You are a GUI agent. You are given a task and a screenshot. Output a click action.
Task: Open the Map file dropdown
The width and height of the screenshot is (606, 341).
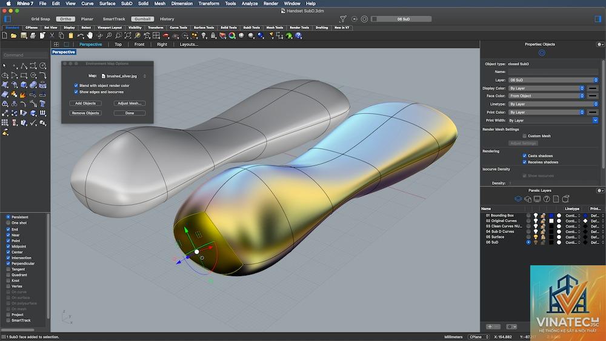[123, 76]
